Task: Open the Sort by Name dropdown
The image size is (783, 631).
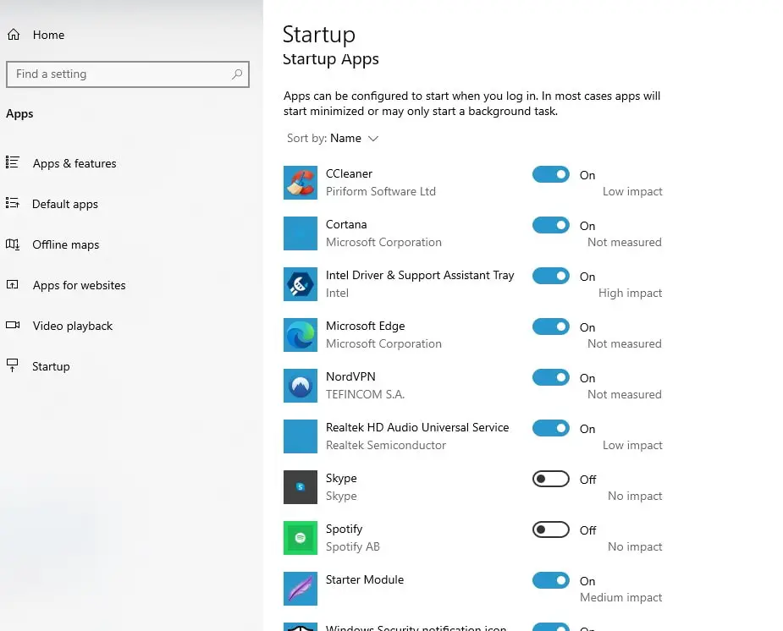Action: tap(333, 138)
